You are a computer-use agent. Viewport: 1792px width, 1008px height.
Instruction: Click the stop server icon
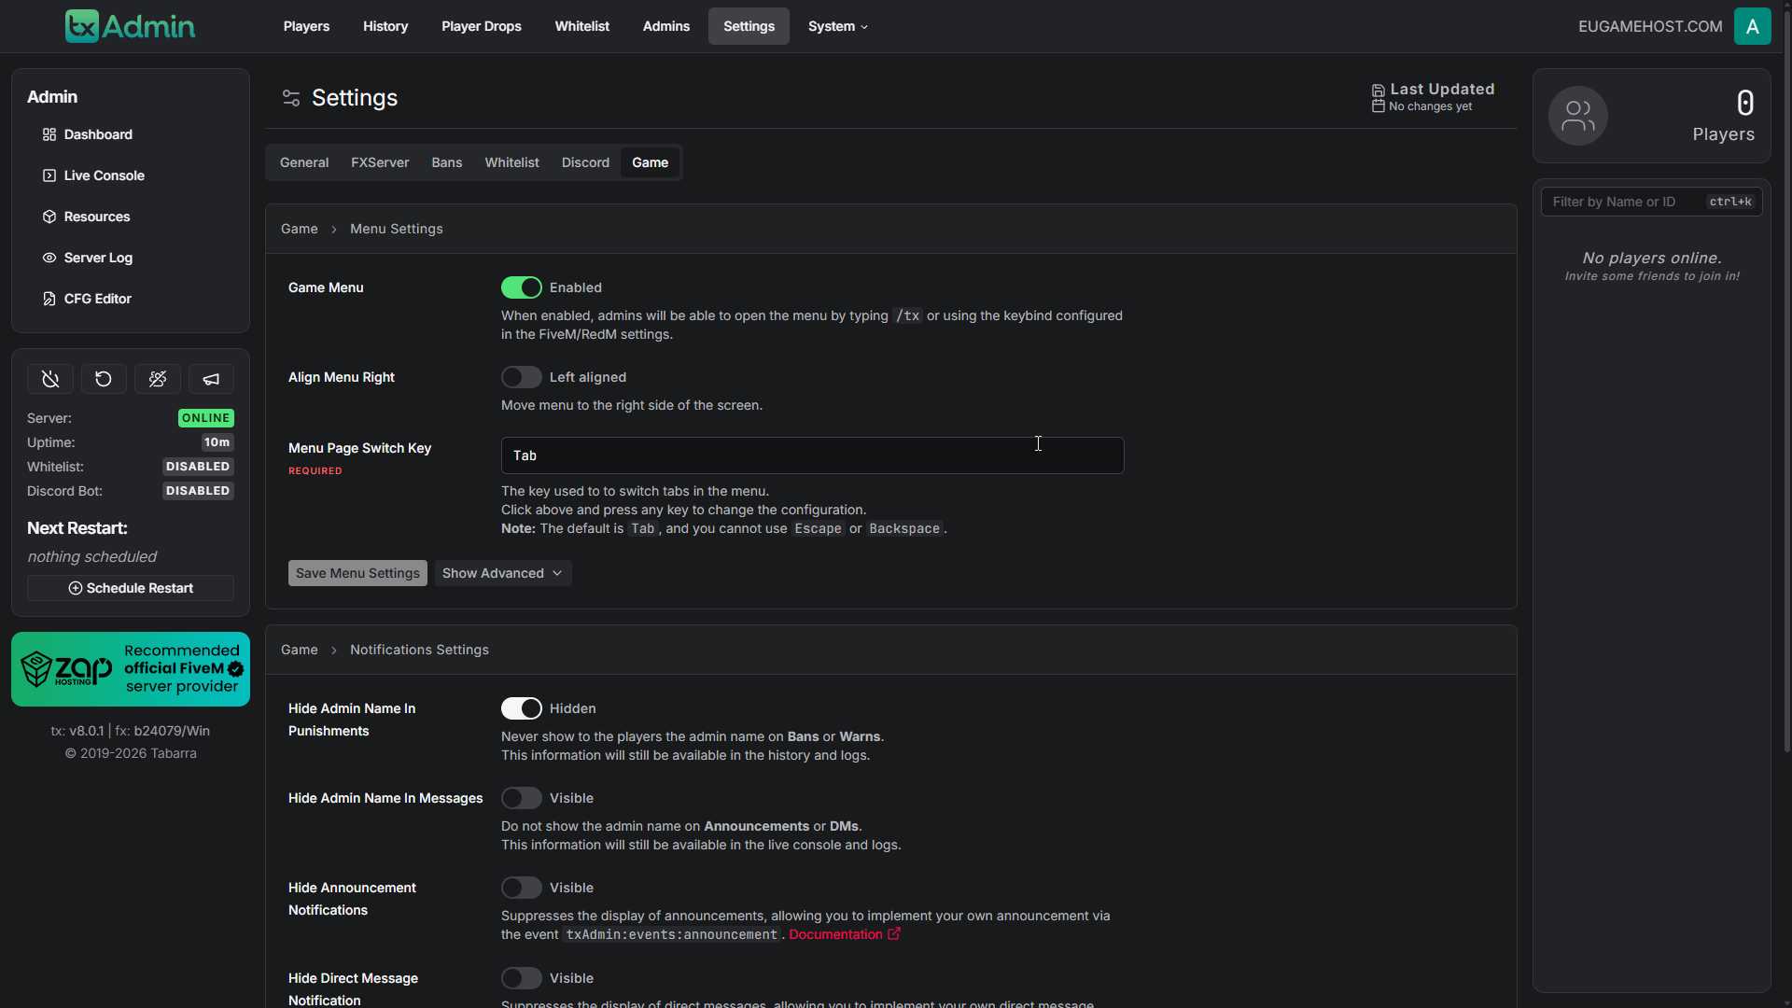click(50, 379)
